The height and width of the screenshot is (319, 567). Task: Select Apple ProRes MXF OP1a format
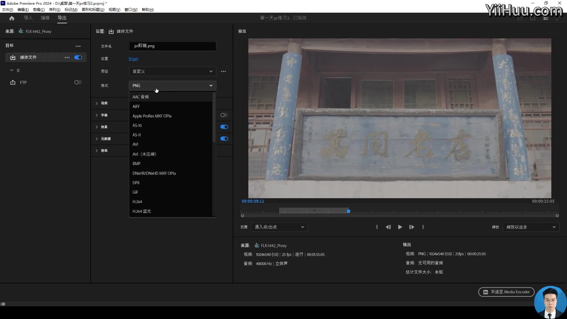171,116
